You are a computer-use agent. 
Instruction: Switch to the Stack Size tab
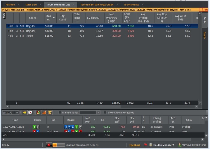click(31, 5)
